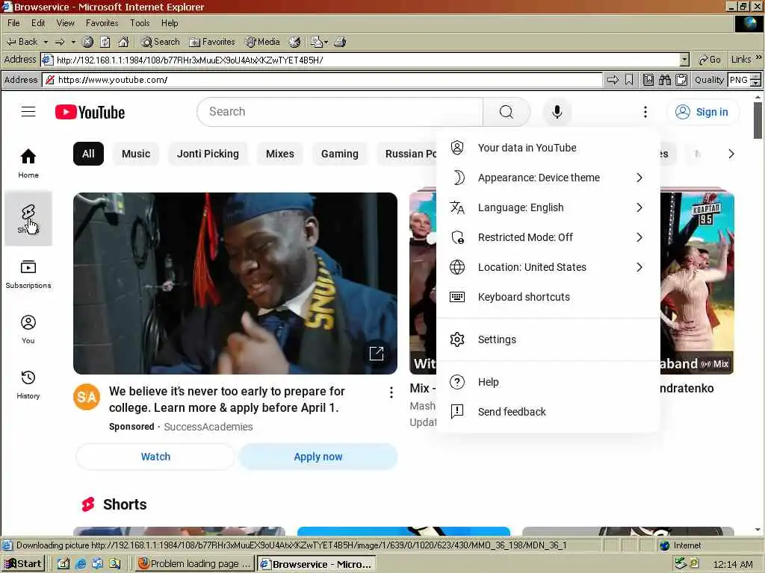Viewport: 765px width, 573px height.
Task: Open the IE View menu
Action: pyautogui.click(x=66, y=23)
